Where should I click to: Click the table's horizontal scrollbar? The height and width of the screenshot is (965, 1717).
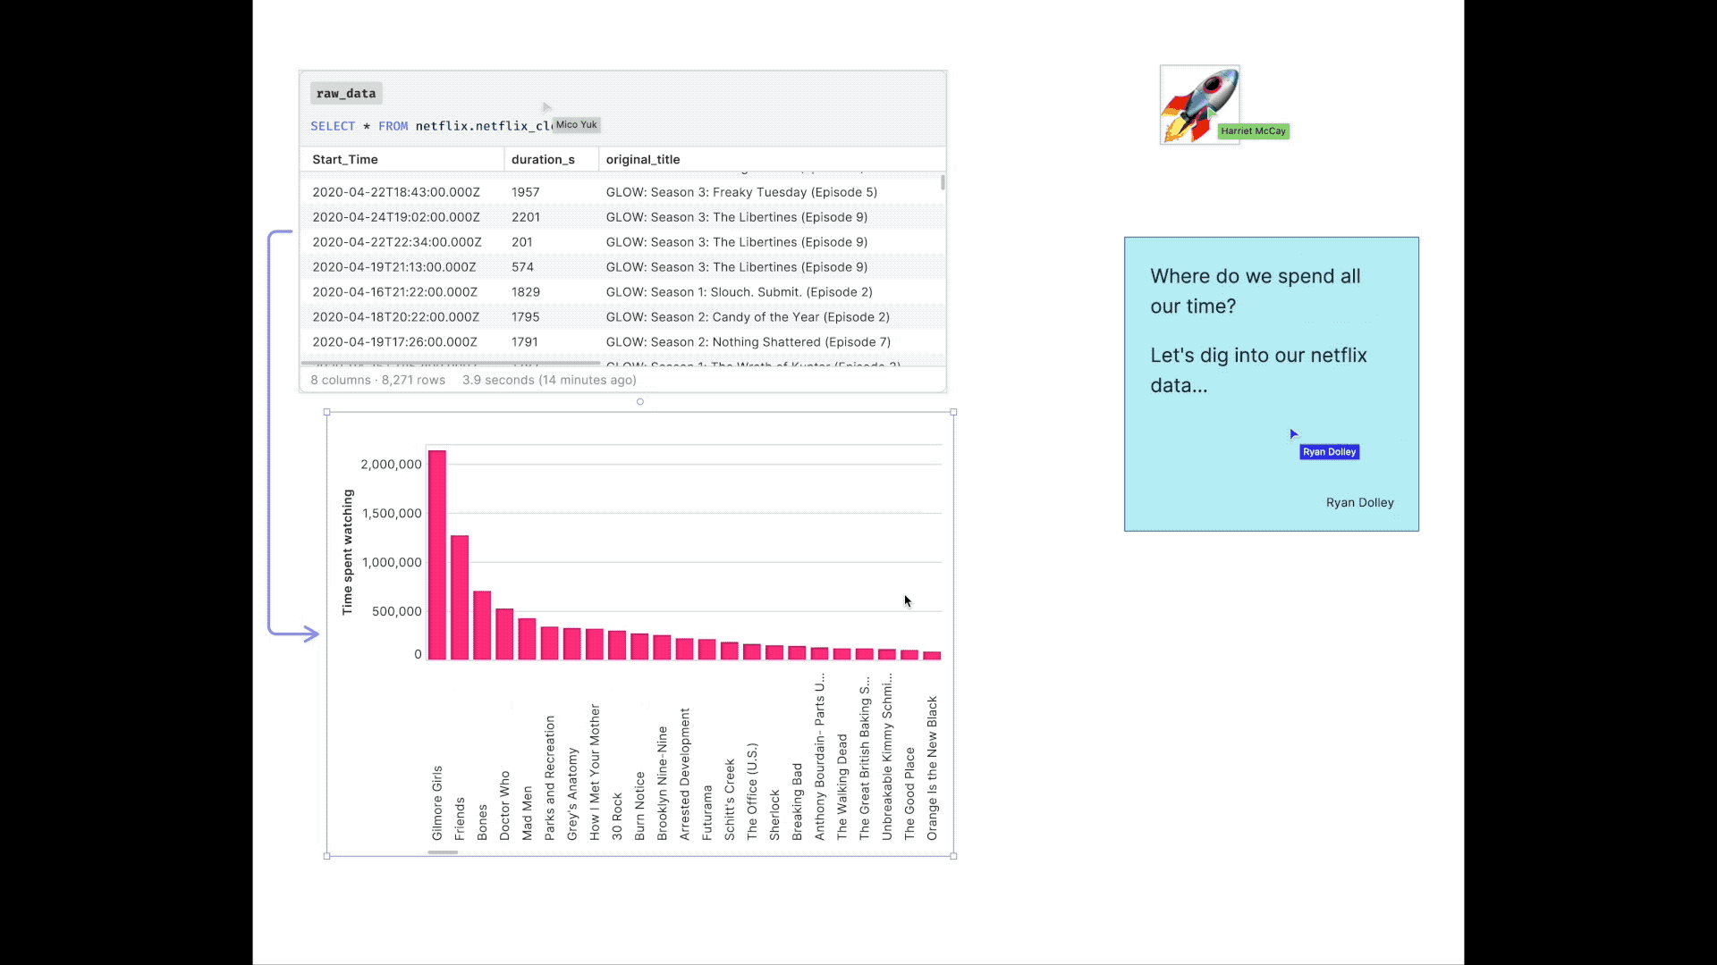(x=450, y=363)
